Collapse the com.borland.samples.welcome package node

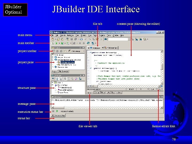click(53, 60)
